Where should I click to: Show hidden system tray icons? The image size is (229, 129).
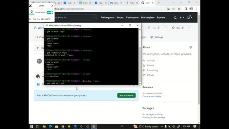tap(162, 126)
